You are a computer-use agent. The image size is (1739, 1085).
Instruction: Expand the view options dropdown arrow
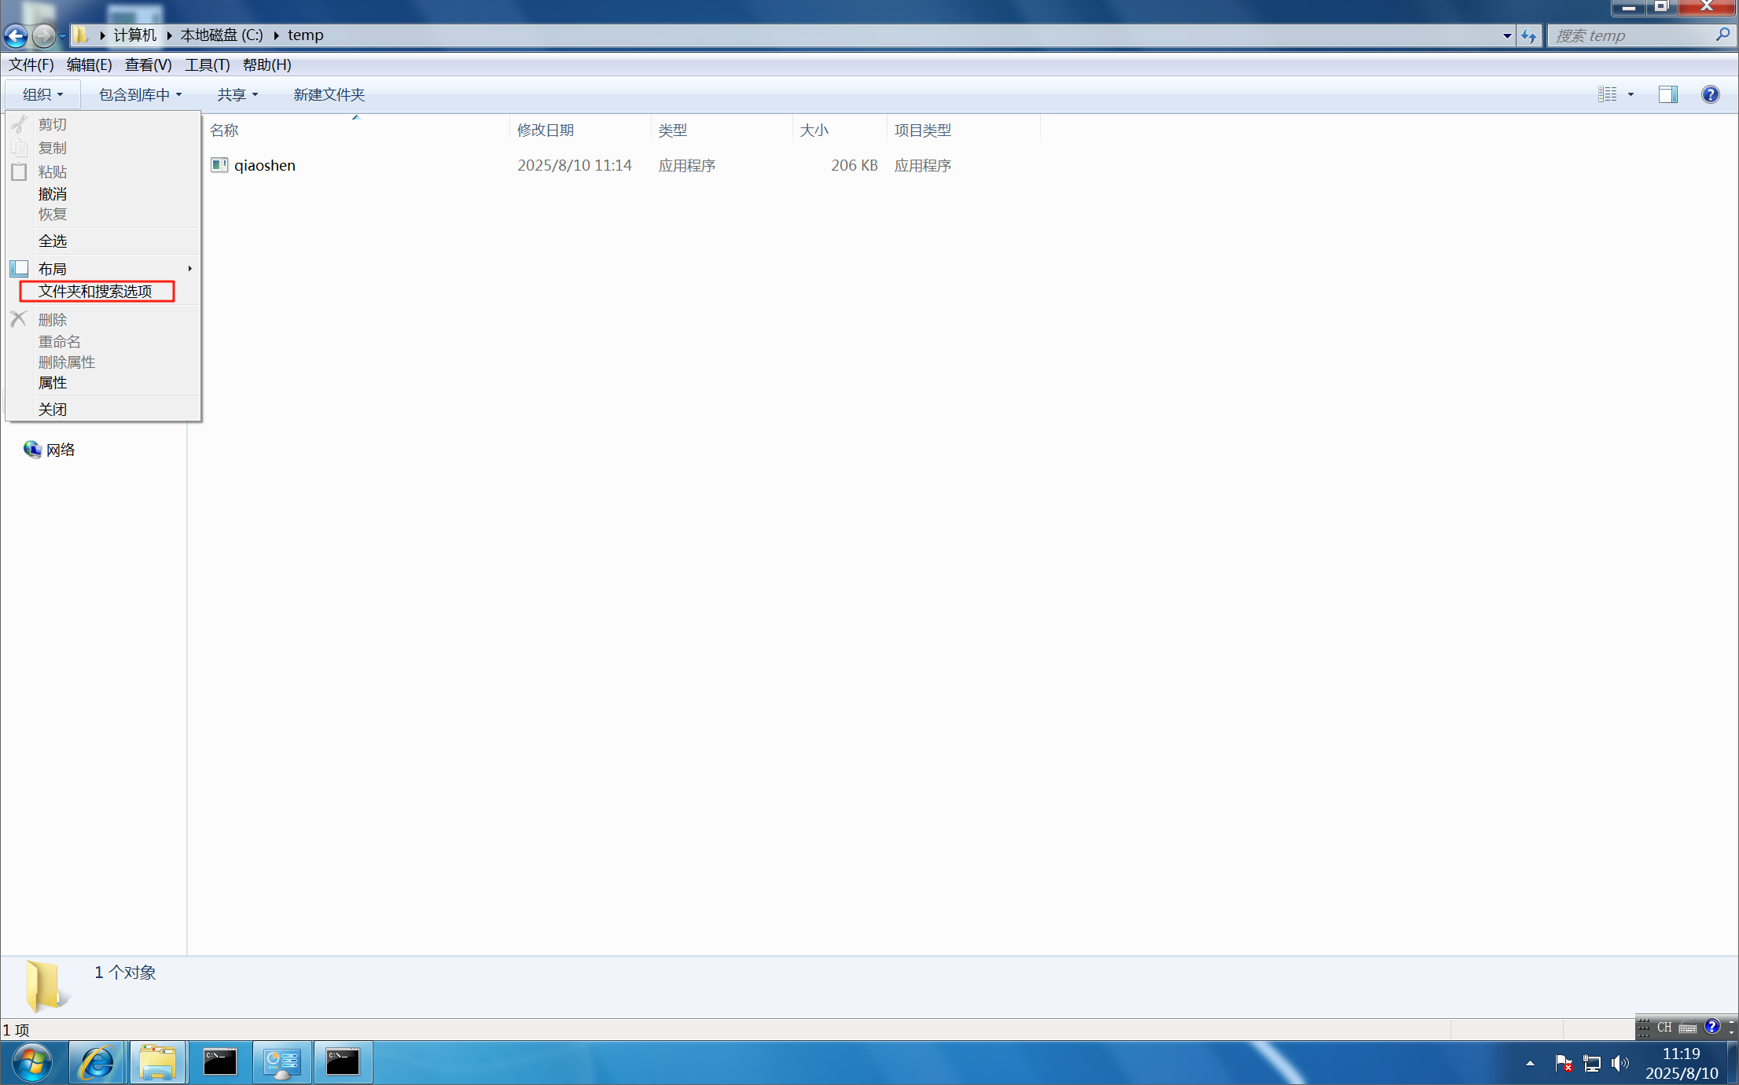1631,94
